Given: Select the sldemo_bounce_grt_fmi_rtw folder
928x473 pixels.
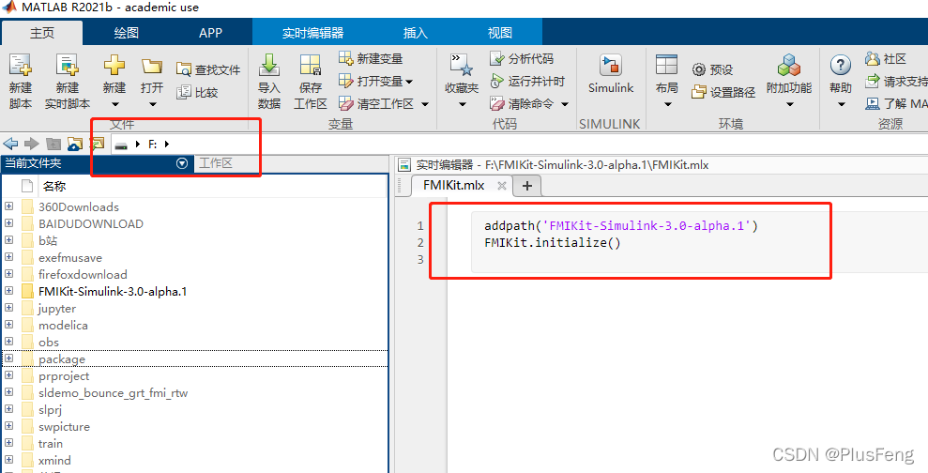Looking at the screenshot, I should click(x=113, y=392).
